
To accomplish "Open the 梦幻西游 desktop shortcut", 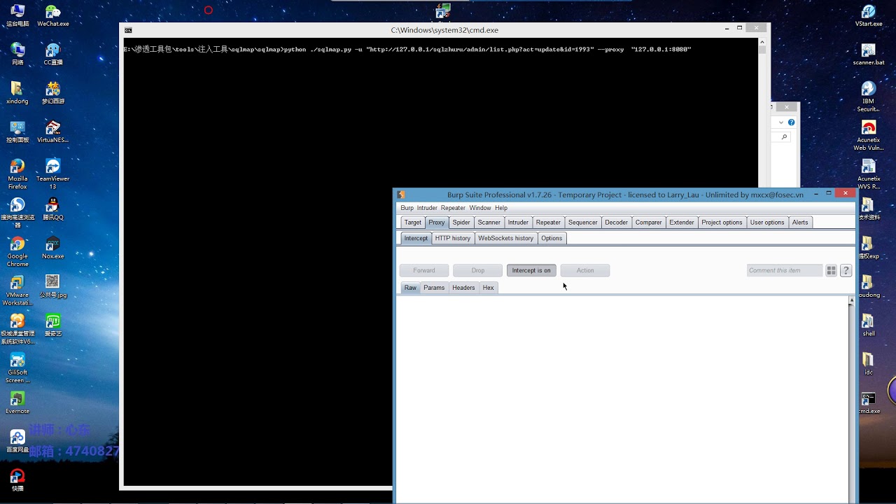I will click(53, 93).
